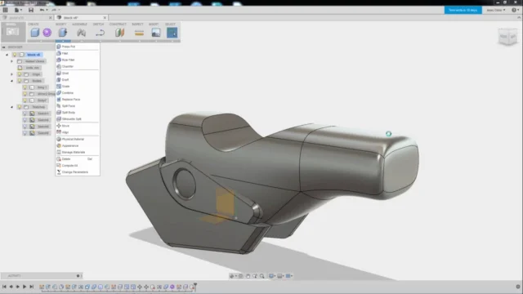Jump to the timeline beginning
523x294 pixels.
4,287
